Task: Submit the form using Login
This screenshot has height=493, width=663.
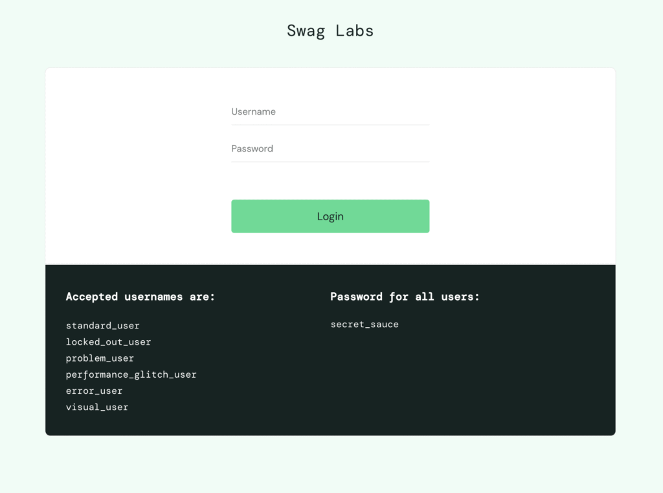Action: click(x=330, y=216)
